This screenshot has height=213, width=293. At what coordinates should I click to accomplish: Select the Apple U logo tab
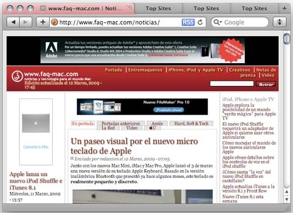pyautogui.click(x=152, y=128)
